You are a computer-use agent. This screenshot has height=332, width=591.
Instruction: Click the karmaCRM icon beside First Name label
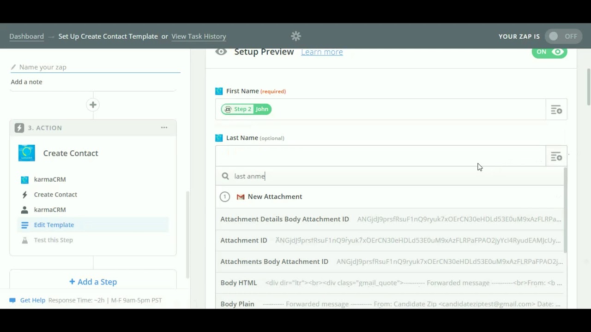[x=219, y=91]
